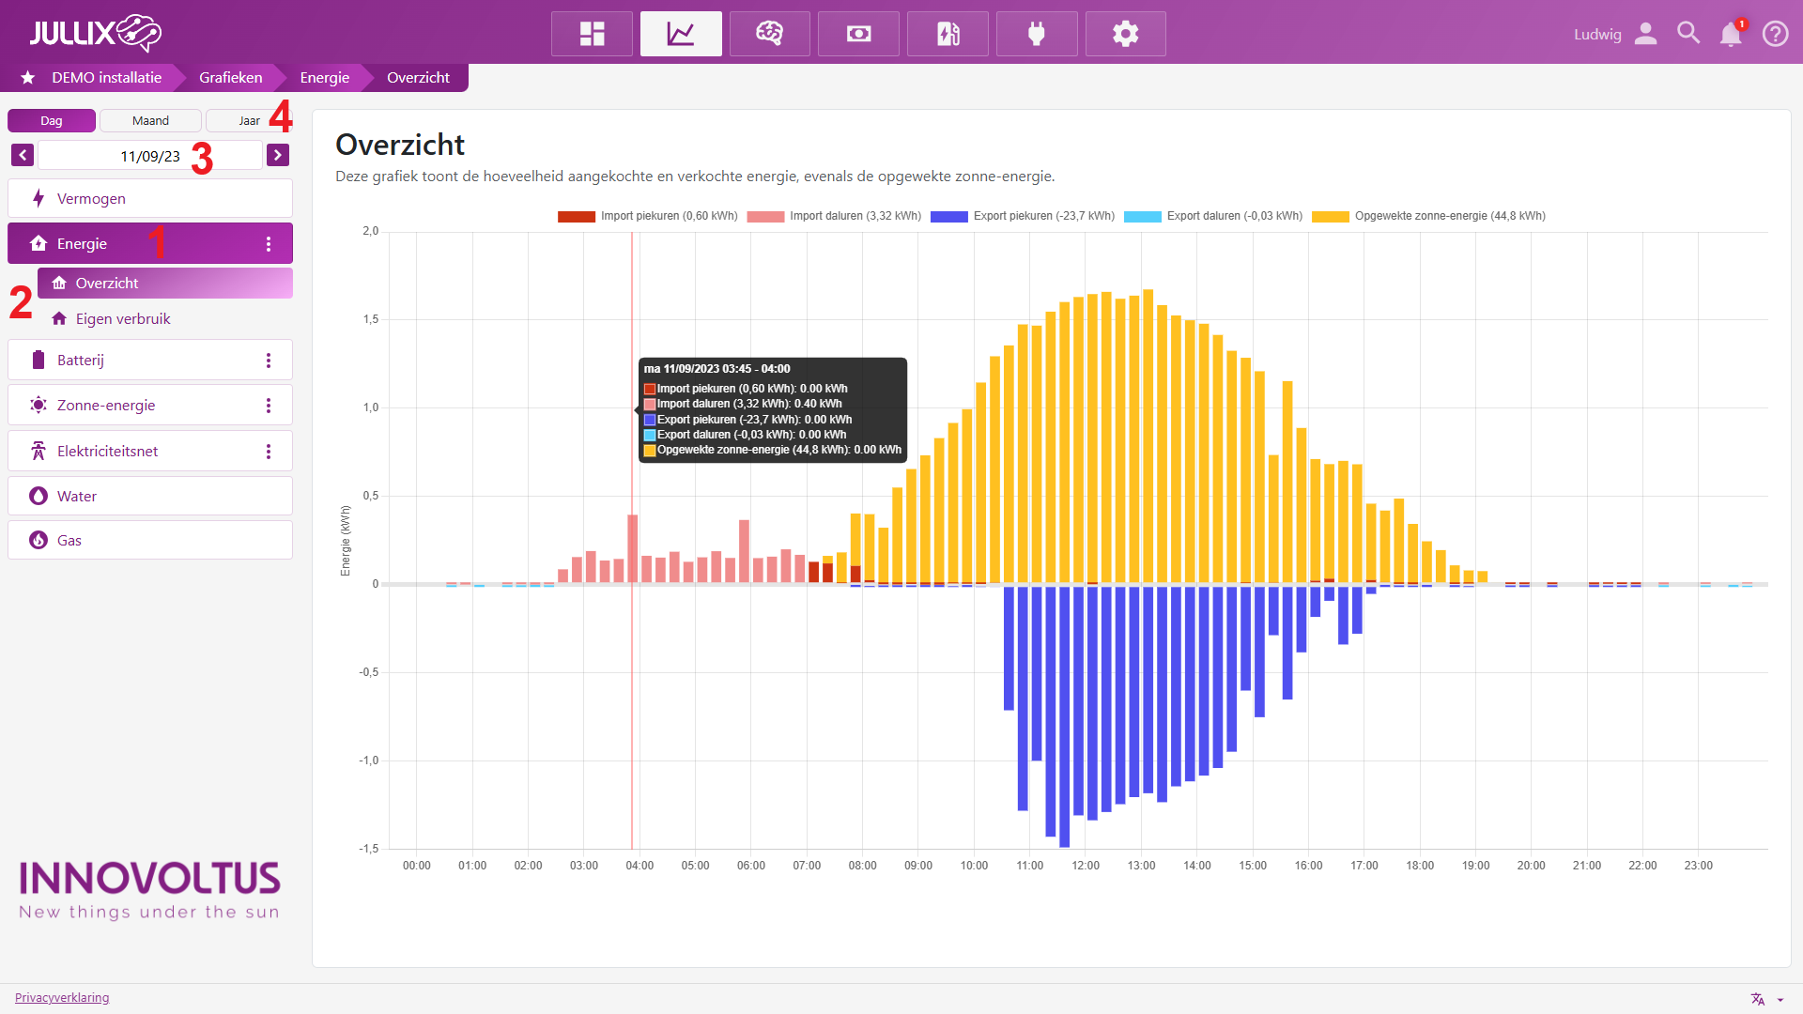This screenshot has height=1014, width=1803.
Task: Open the EV charger station icon
Action: coord(948,34)
